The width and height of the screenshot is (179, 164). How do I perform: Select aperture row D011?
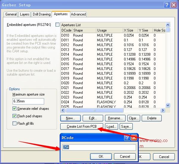[x=113, y=40]
